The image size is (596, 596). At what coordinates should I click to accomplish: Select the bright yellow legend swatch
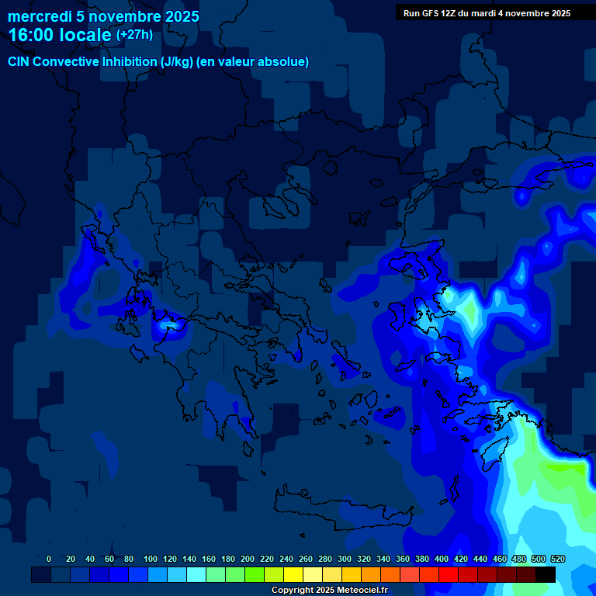point(293,574)
